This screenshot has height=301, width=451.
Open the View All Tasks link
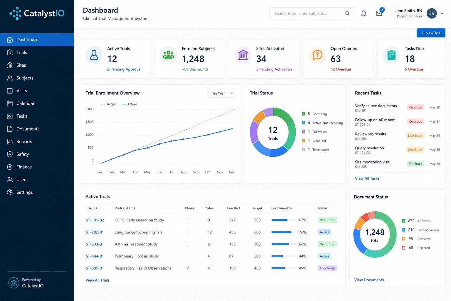point(367,178)
